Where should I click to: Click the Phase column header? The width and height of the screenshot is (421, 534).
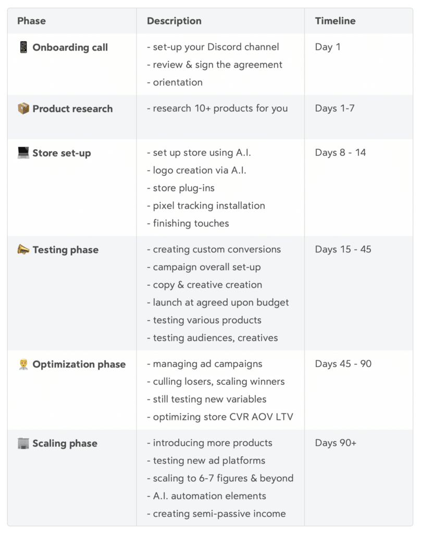click(31, 21)
